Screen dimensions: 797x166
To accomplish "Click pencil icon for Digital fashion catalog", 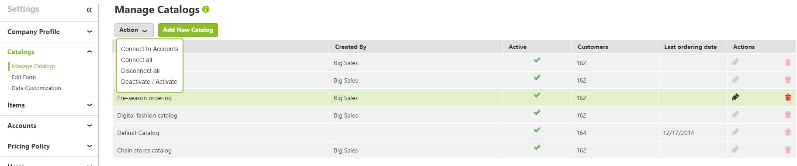I will (x=735, y=115).
